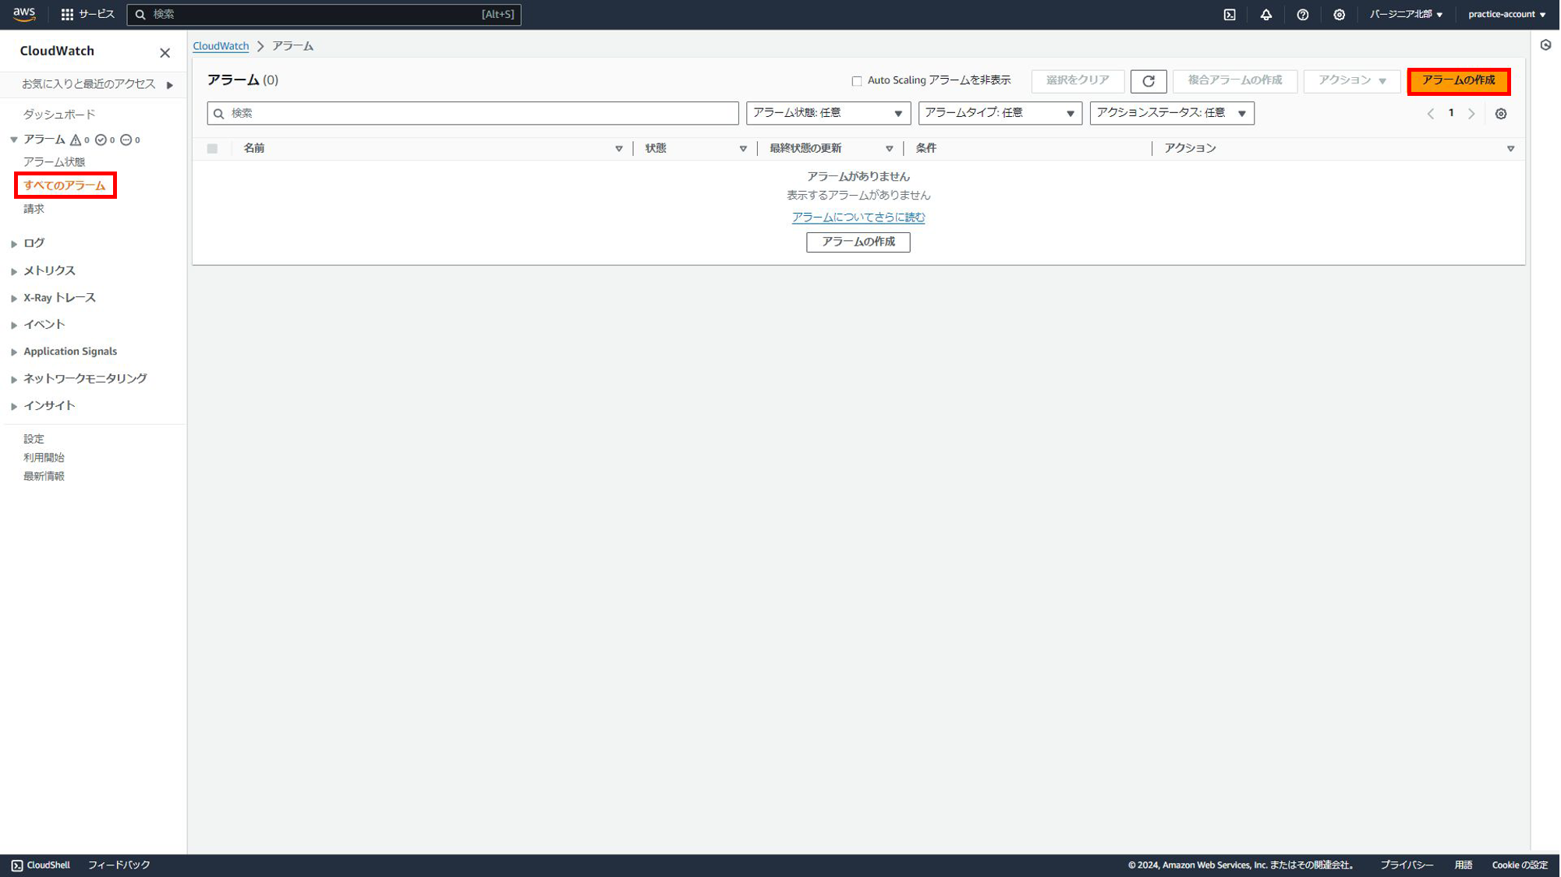Click the orange アラームの作成 button
The image size is (1561, 877).
coord(1458,81)
